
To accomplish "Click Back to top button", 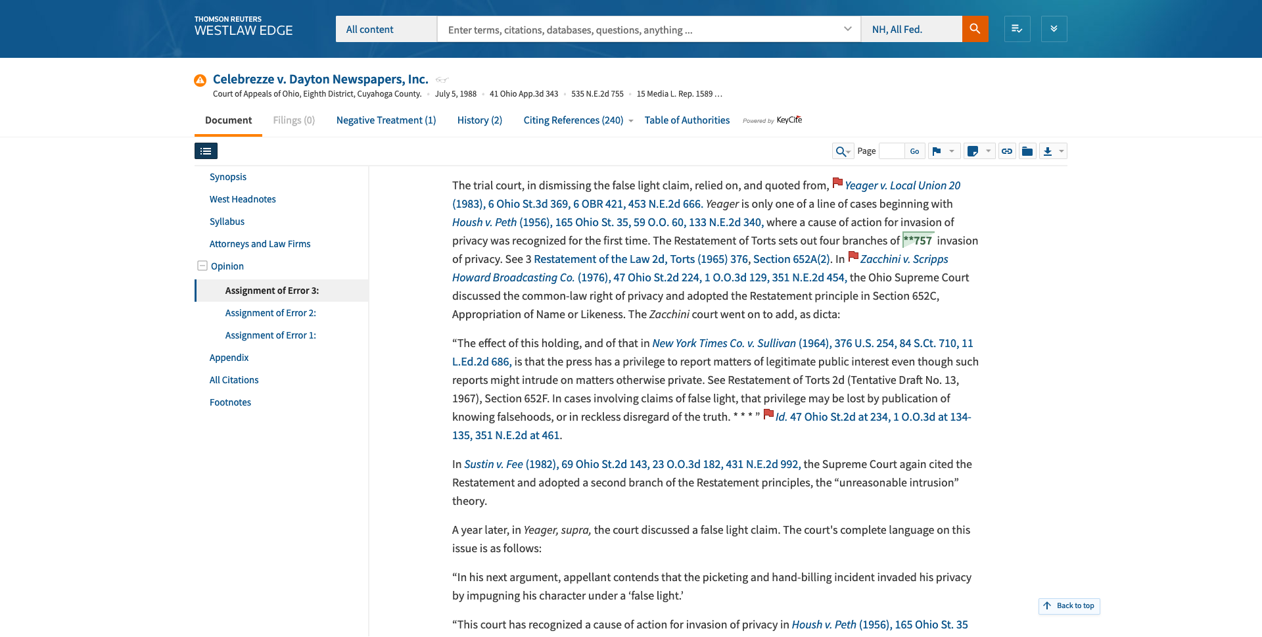I will (1069, 605).
